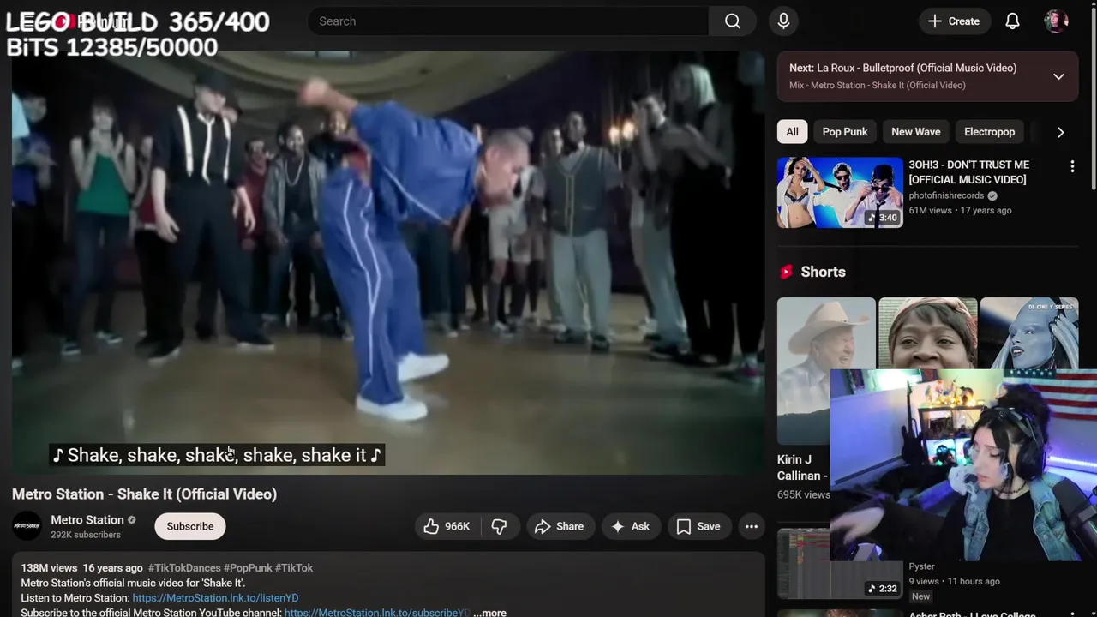Open account avatar menu
Image resolution: width=1097 pixels, height=617 pixels.
(x=1056, y=21)
